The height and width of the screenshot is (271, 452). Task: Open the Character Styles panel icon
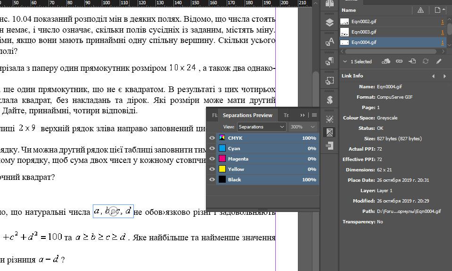click(329, 42)
